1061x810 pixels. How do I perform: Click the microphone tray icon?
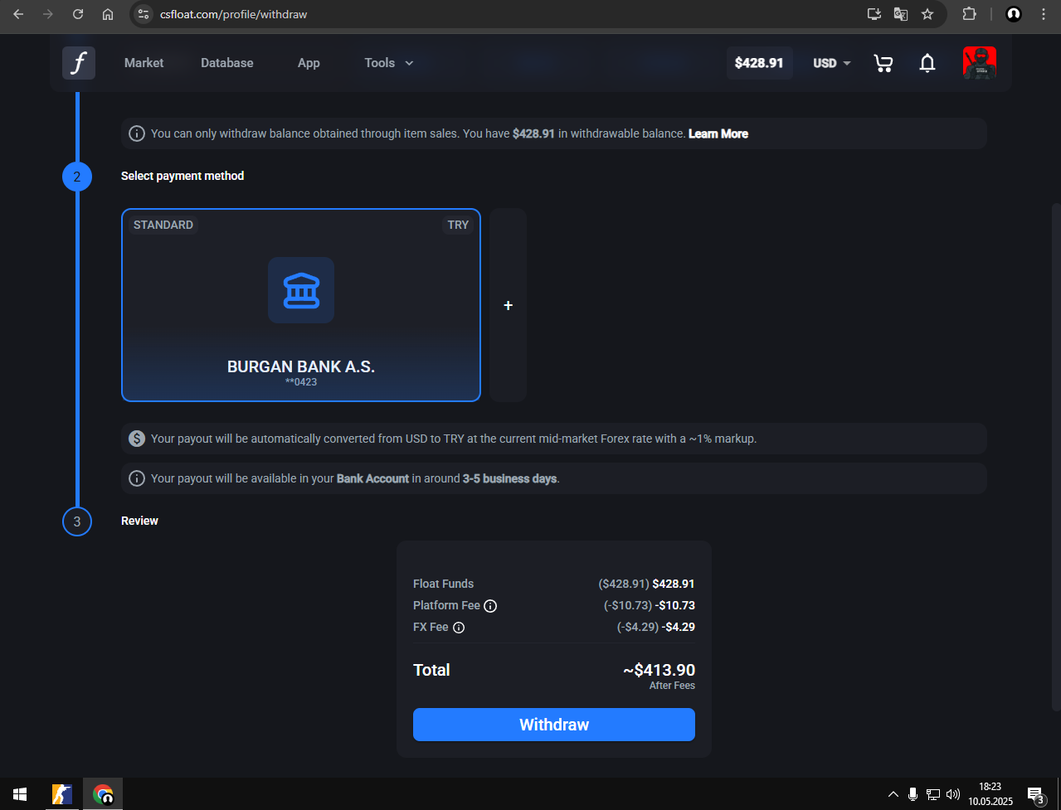click(913, 794)
